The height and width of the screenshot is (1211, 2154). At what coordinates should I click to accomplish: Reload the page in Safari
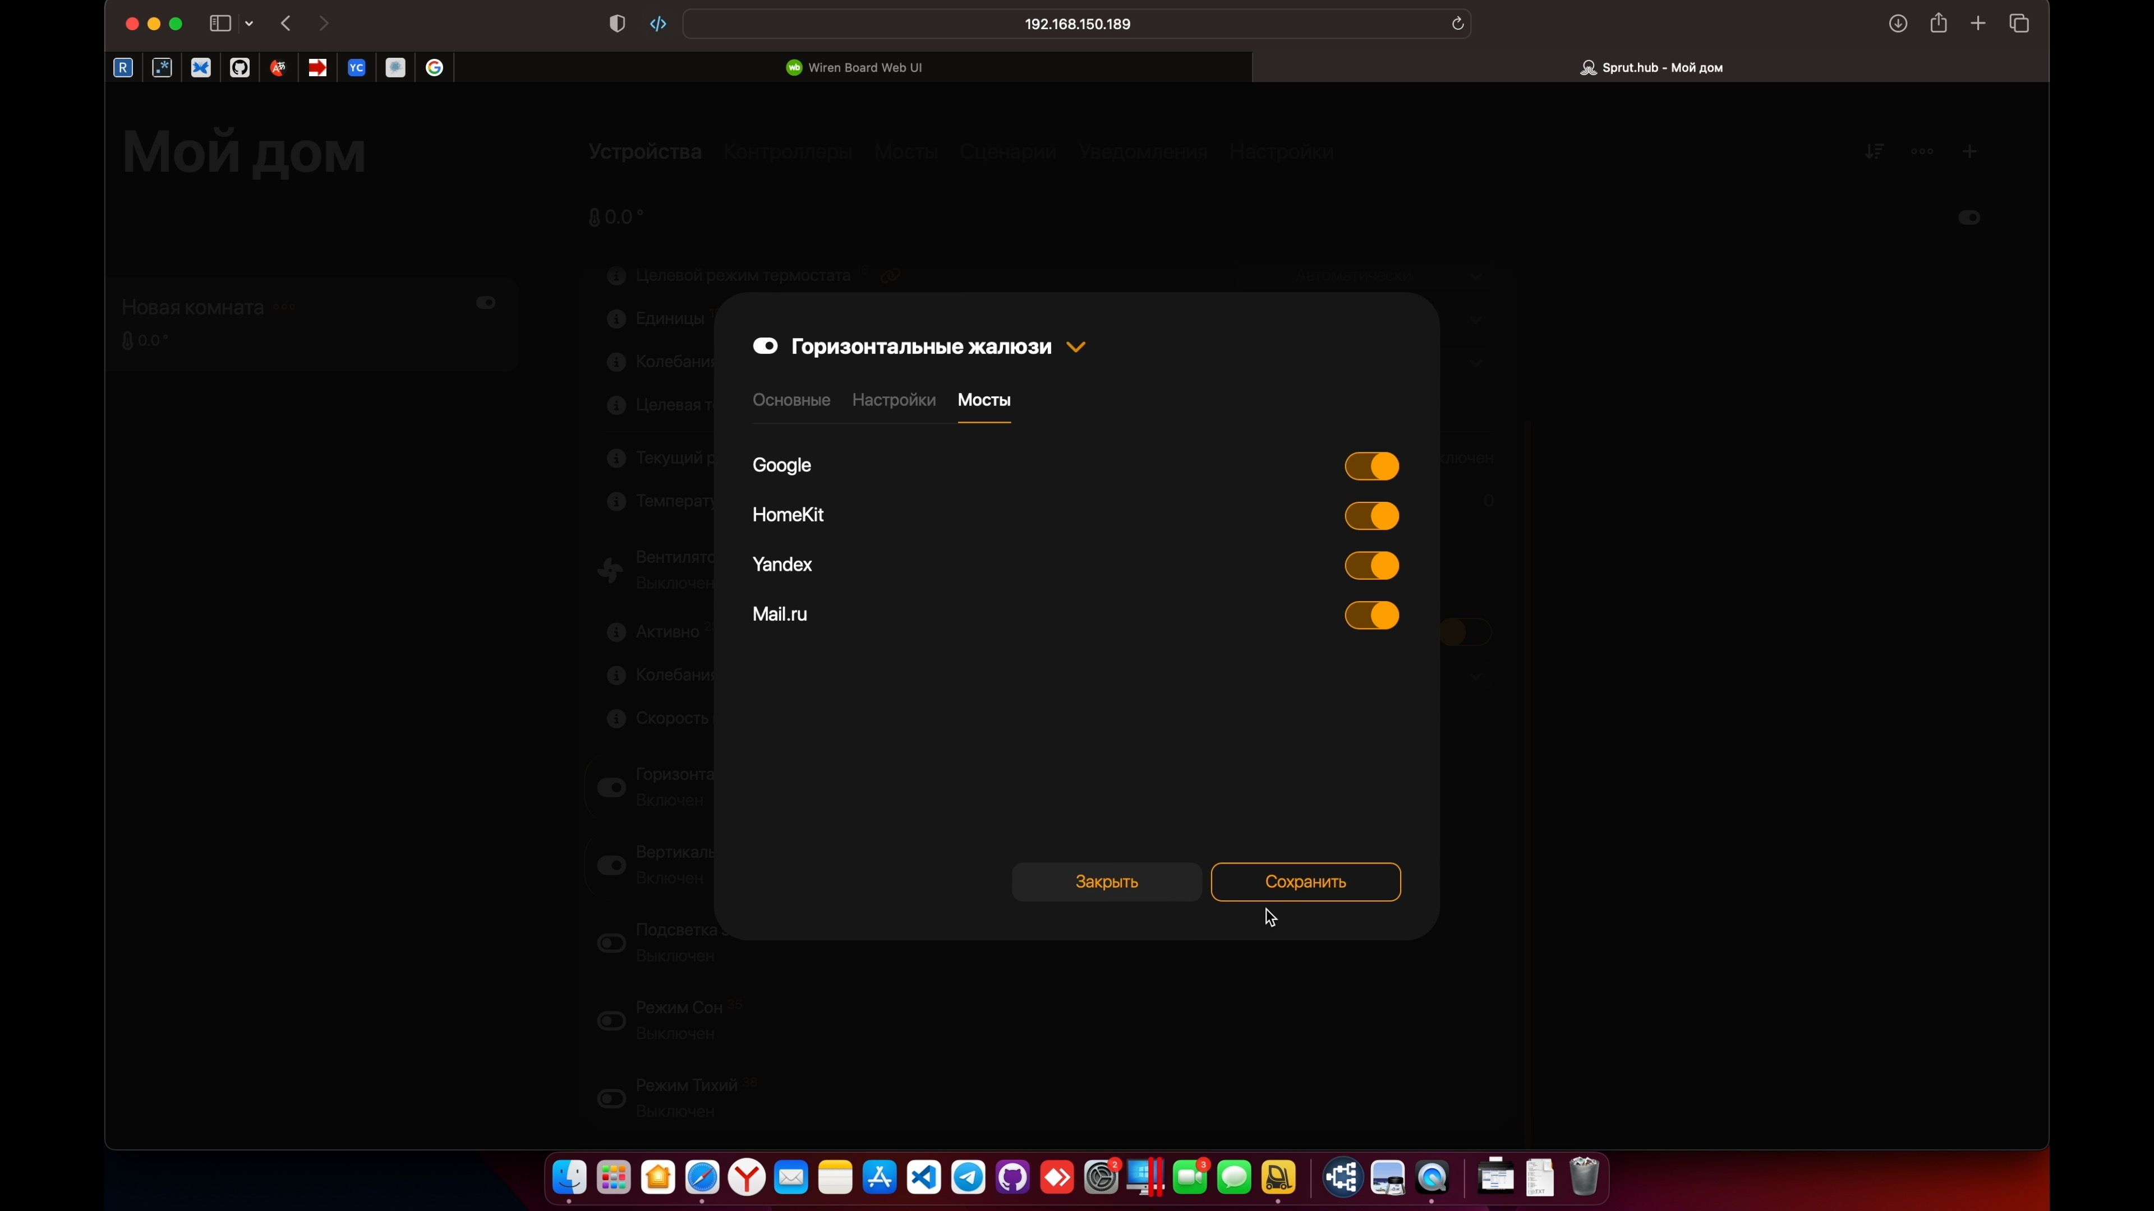click(x=1457, y=24)
